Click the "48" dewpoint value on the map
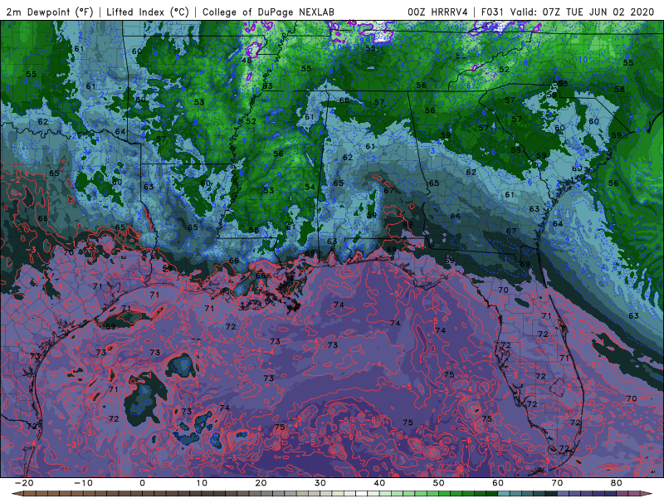 247,60
